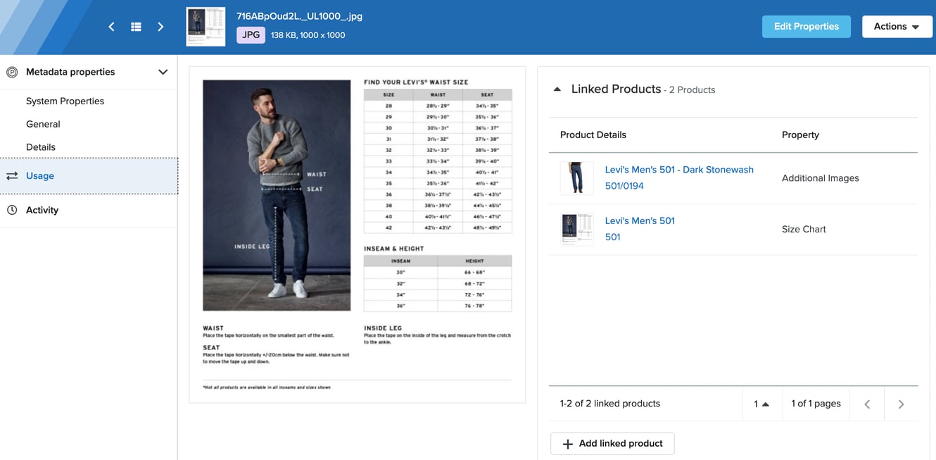936x460 pixels.
Task: Click the Metadata properties icon
Action: point(12,72)
